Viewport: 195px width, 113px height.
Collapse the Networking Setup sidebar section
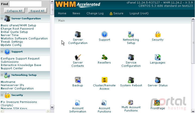tap(2, 75)
